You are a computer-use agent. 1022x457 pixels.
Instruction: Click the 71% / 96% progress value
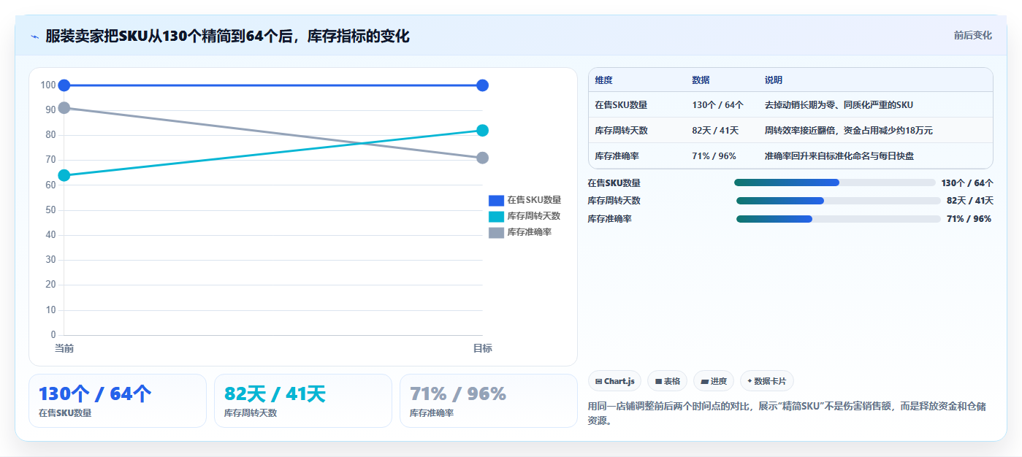pos(969,219)
